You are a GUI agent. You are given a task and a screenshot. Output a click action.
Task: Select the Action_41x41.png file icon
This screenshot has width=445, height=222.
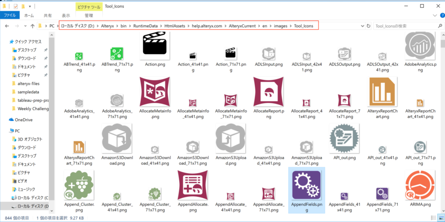click(193, 56)
